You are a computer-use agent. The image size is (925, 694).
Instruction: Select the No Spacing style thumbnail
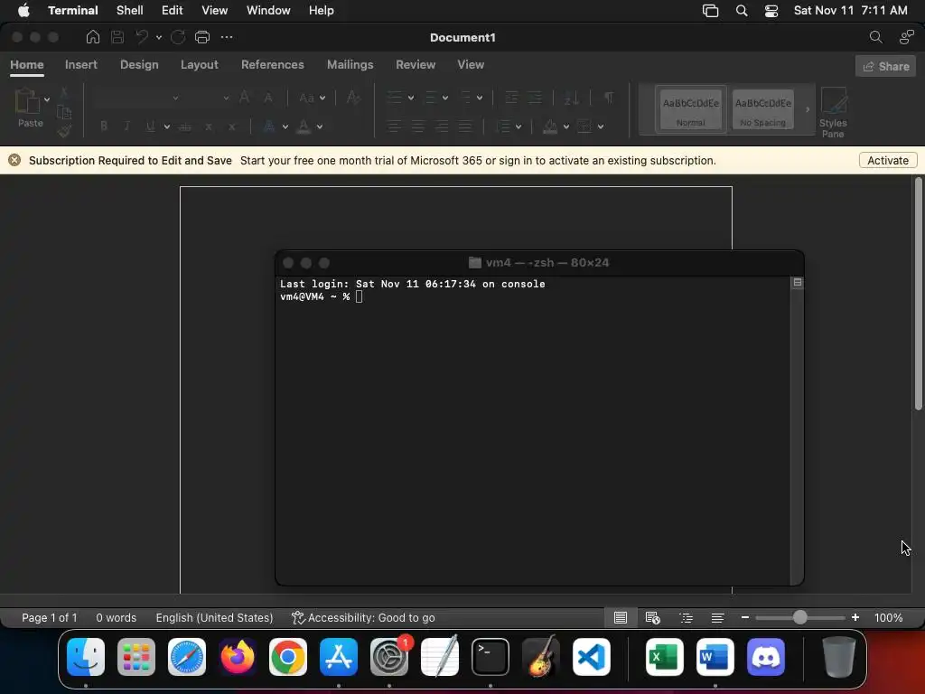[x=762, y=109]
